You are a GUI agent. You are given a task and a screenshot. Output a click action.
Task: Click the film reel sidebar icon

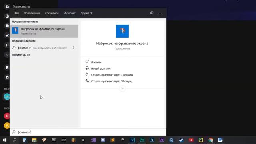click(7, 16)
